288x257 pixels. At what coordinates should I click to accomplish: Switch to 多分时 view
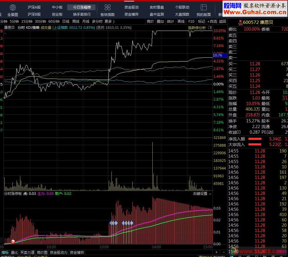pyautogui.click(x=97, y=21)
